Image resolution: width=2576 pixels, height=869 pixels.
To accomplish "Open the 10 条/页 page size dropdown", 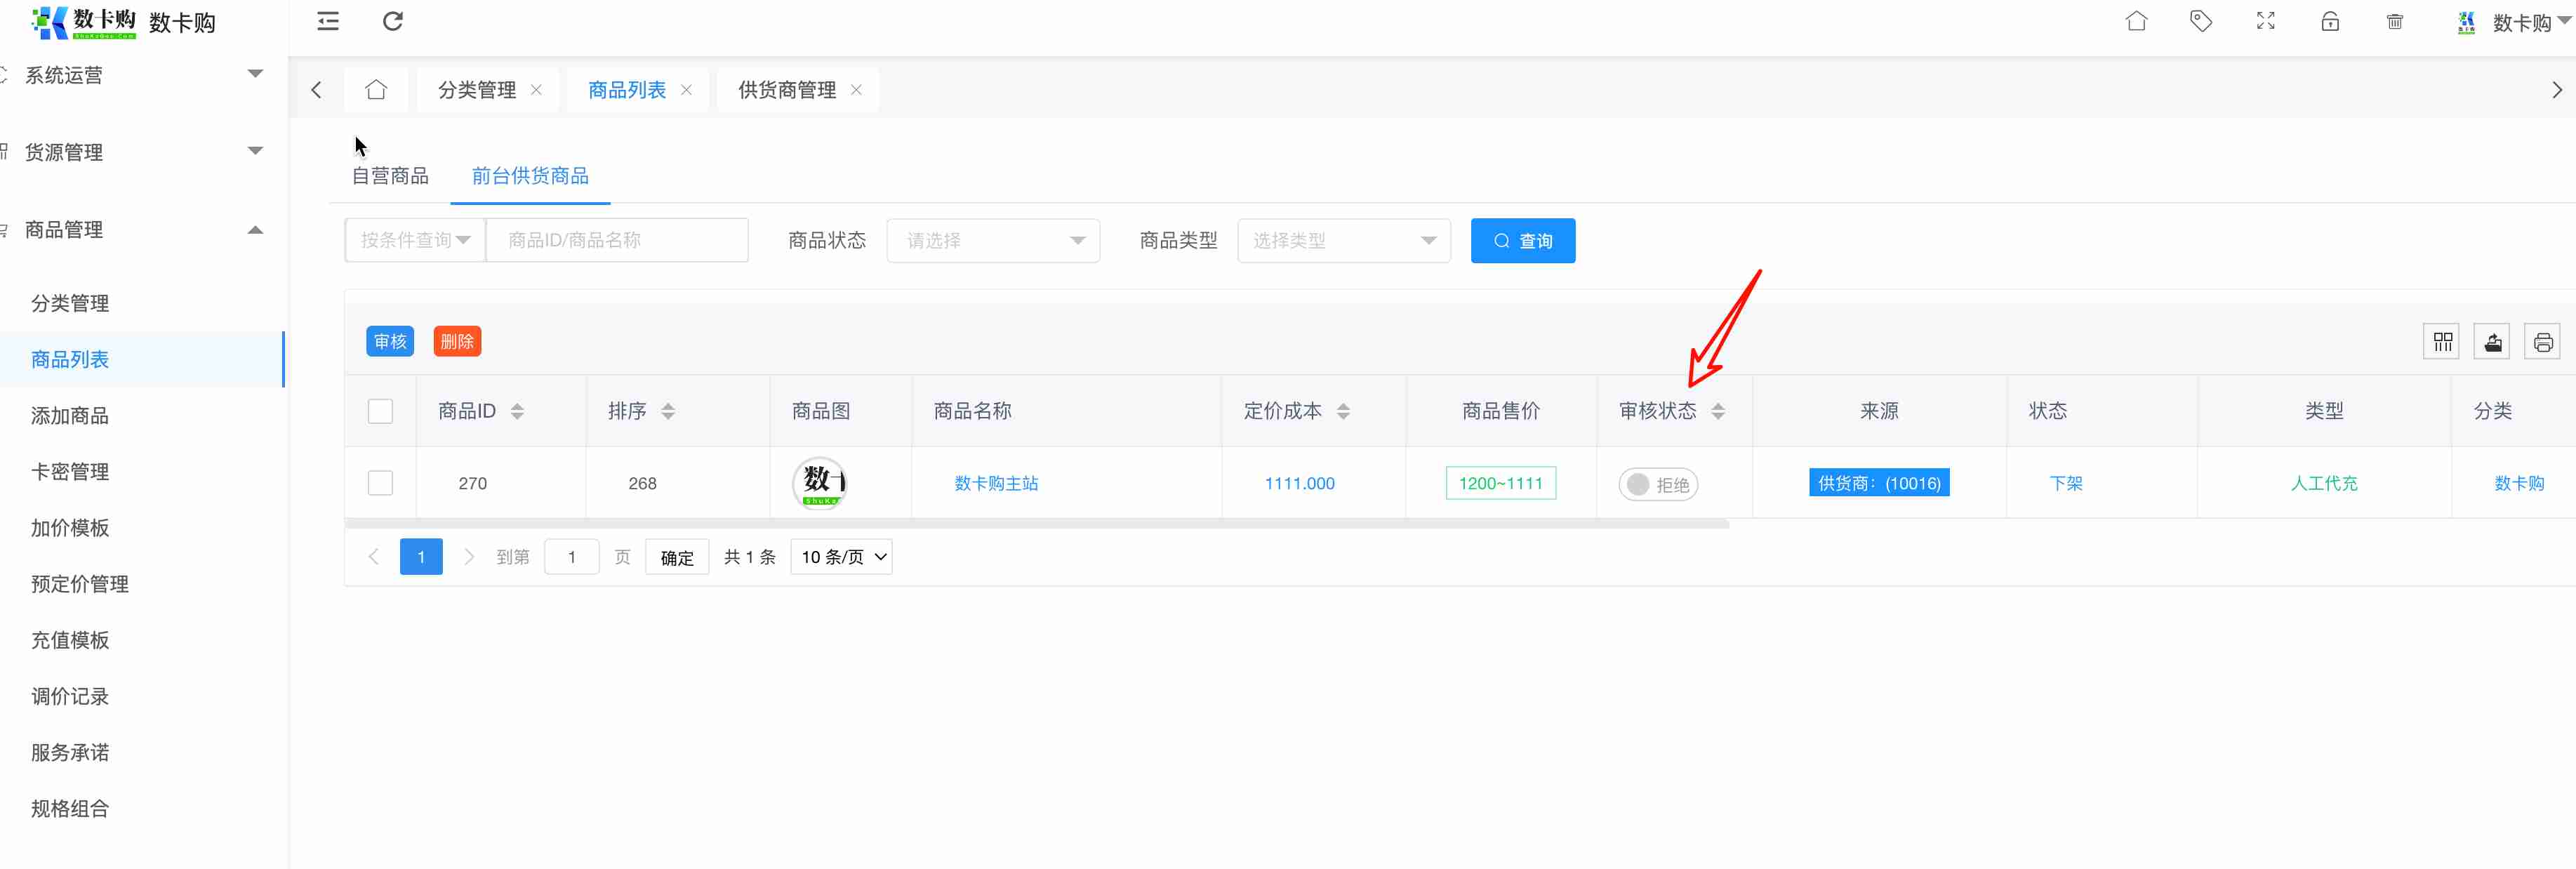I will pyautogui.click(x=842, y=557).
